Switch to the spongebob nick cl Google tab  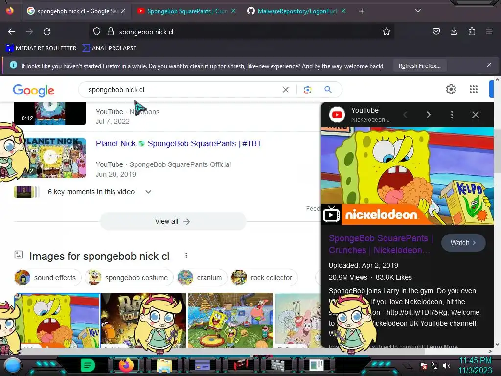pyautogui.click(x=77, y=11)
